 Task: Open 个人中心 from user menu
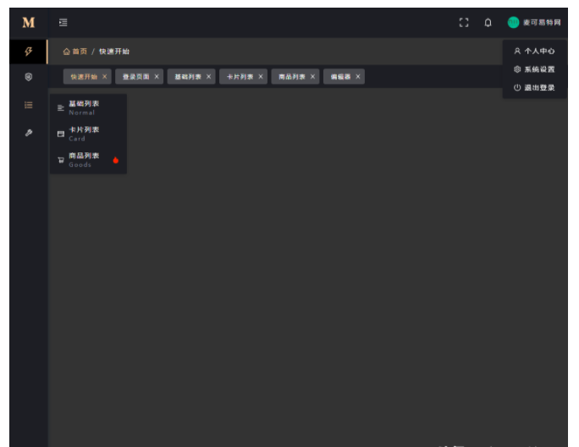pyautogui.click(x=534, y=51)
